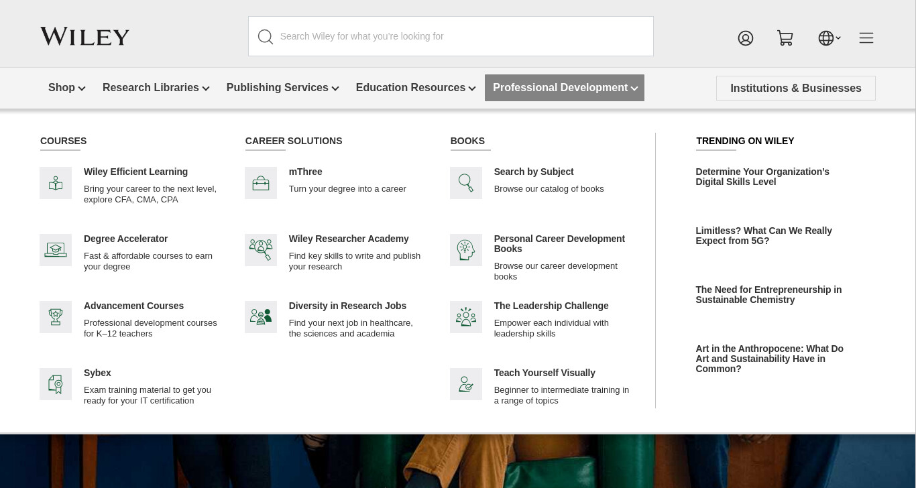916x488 pixels.
Task: Open Determine Your Organization's Digital Skills Level
Action: (x=762, y=177)
